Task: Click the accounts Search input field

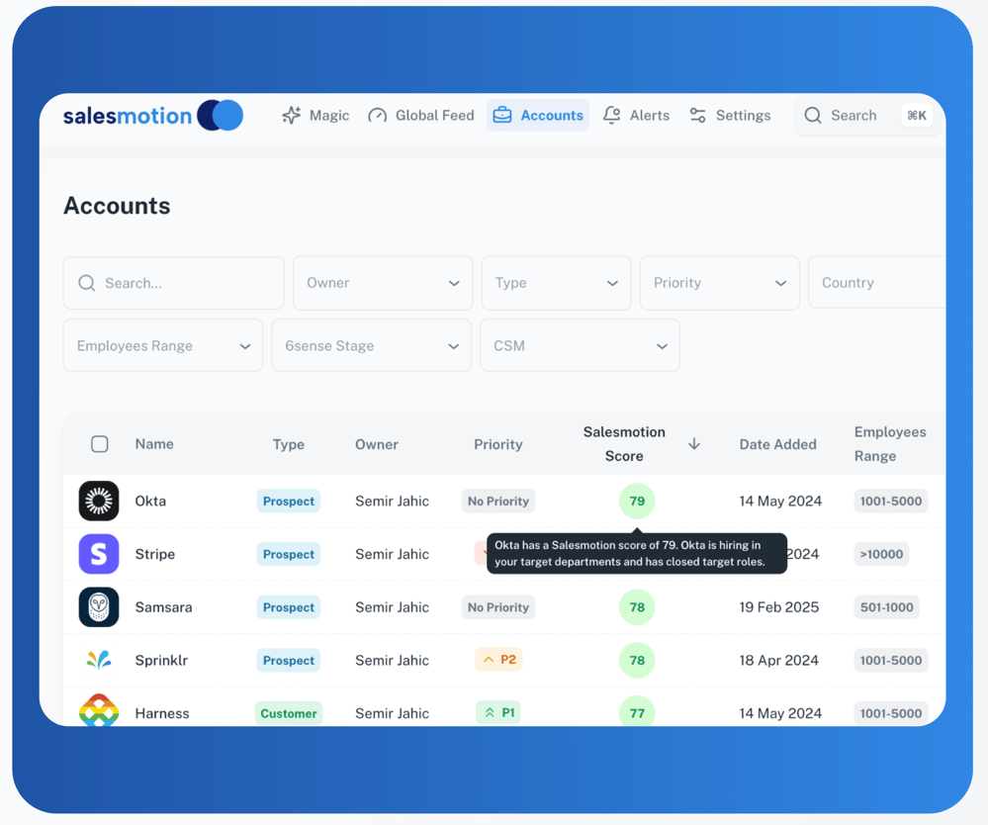Action: 174,283
